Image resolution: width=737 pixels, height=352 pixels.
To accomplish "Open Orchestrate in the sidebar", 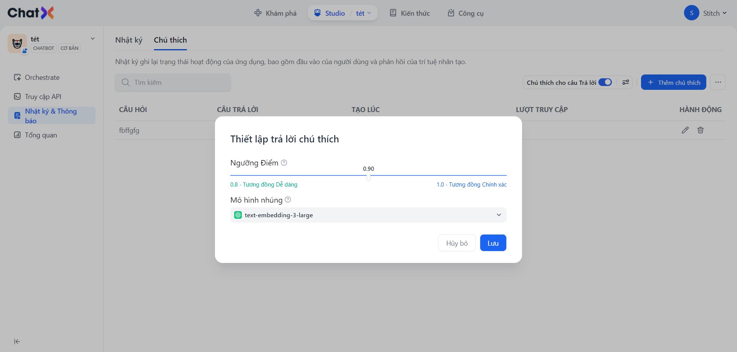I will 42,78.
